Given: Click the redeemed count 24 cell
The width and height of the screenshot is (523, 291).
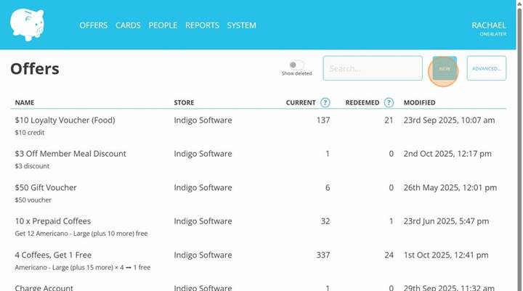Looking at the screenshot, I should 389,255.
